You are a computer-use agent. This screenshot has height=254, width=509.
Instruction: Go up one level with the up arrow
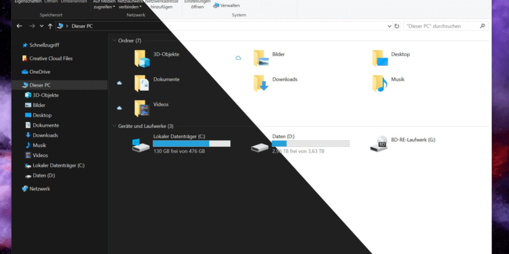(50, 26)
